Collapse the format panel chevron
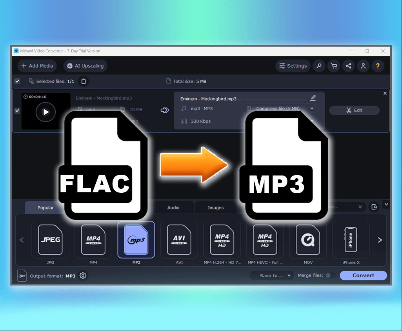This screenshot has height=331, width=402. click(x=386, y=204)
